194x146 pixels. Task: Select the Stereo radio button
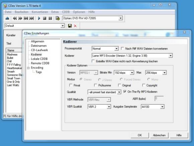[81, 79]
